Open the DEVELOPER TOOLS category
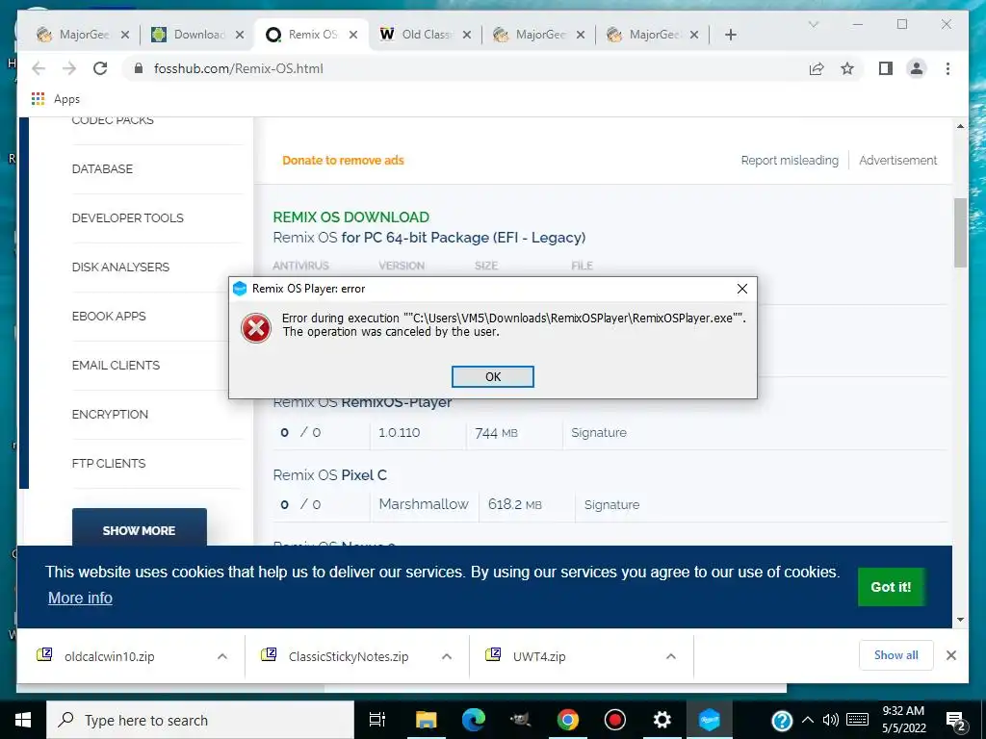This screenshot has width=986, height=739. coord(128,218)
